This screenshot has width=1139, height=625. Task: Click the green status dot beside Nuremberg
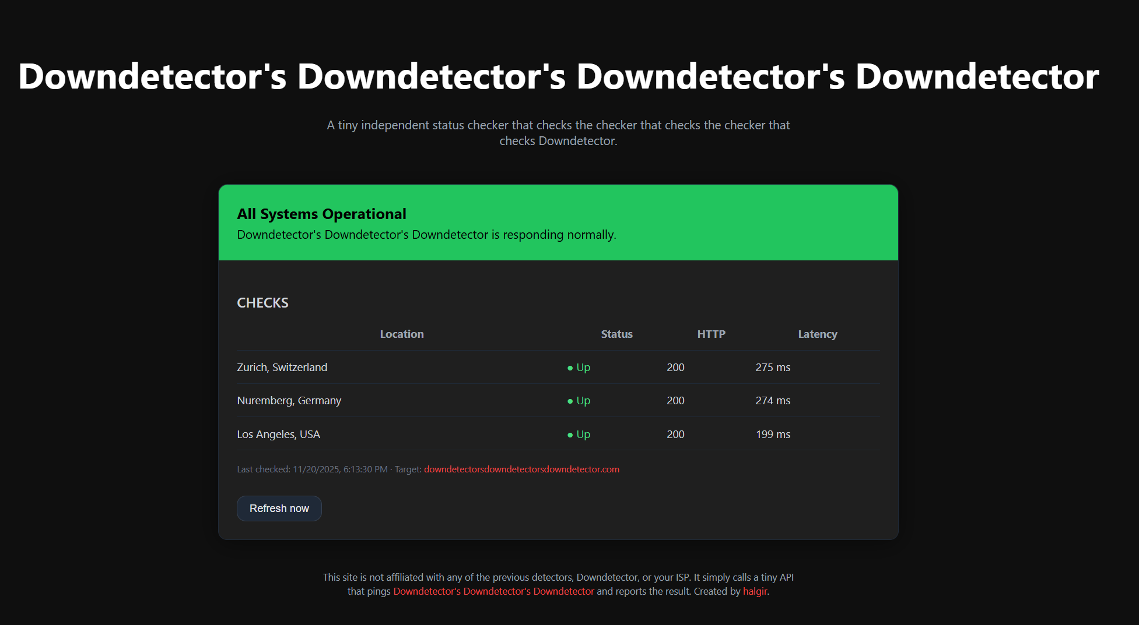[x=570, y=401]
